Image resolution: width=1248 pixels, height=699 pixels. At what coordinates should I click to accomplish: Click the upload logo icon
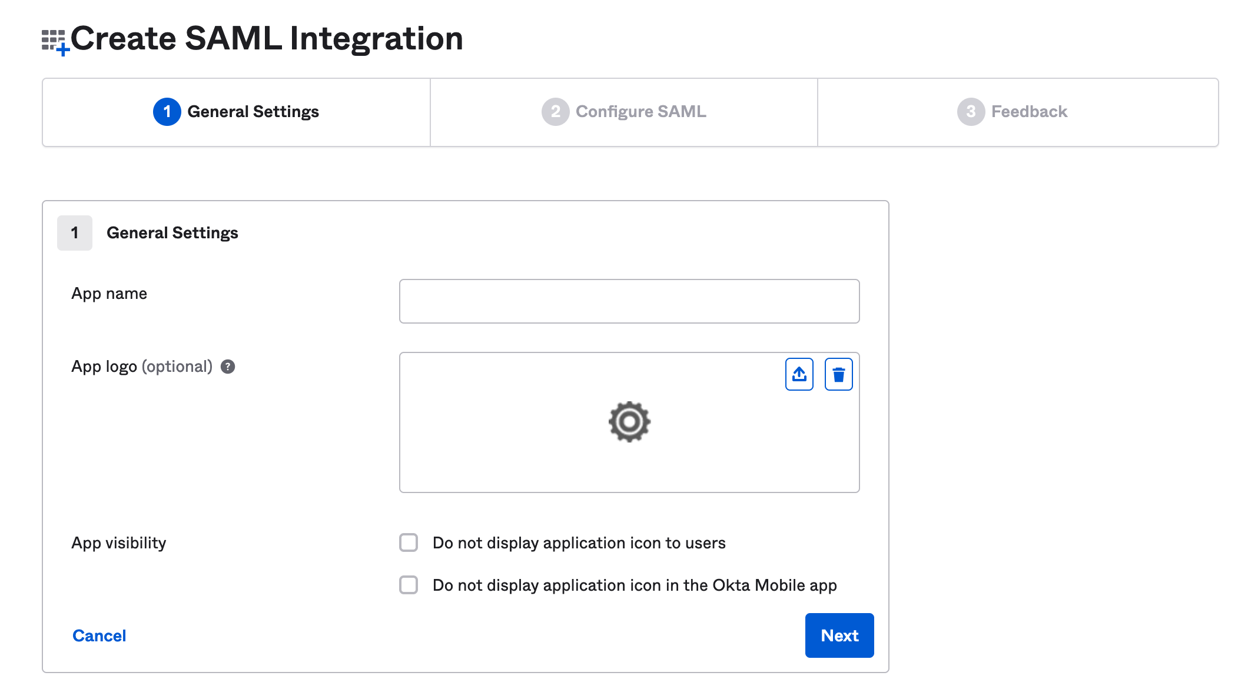pyautogui.click(x=799, y=374)
